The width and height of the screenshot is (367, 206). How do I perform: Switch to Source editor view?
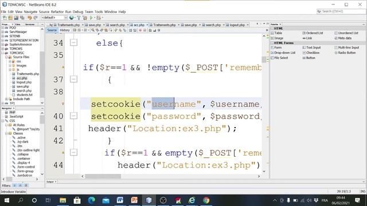52,30
